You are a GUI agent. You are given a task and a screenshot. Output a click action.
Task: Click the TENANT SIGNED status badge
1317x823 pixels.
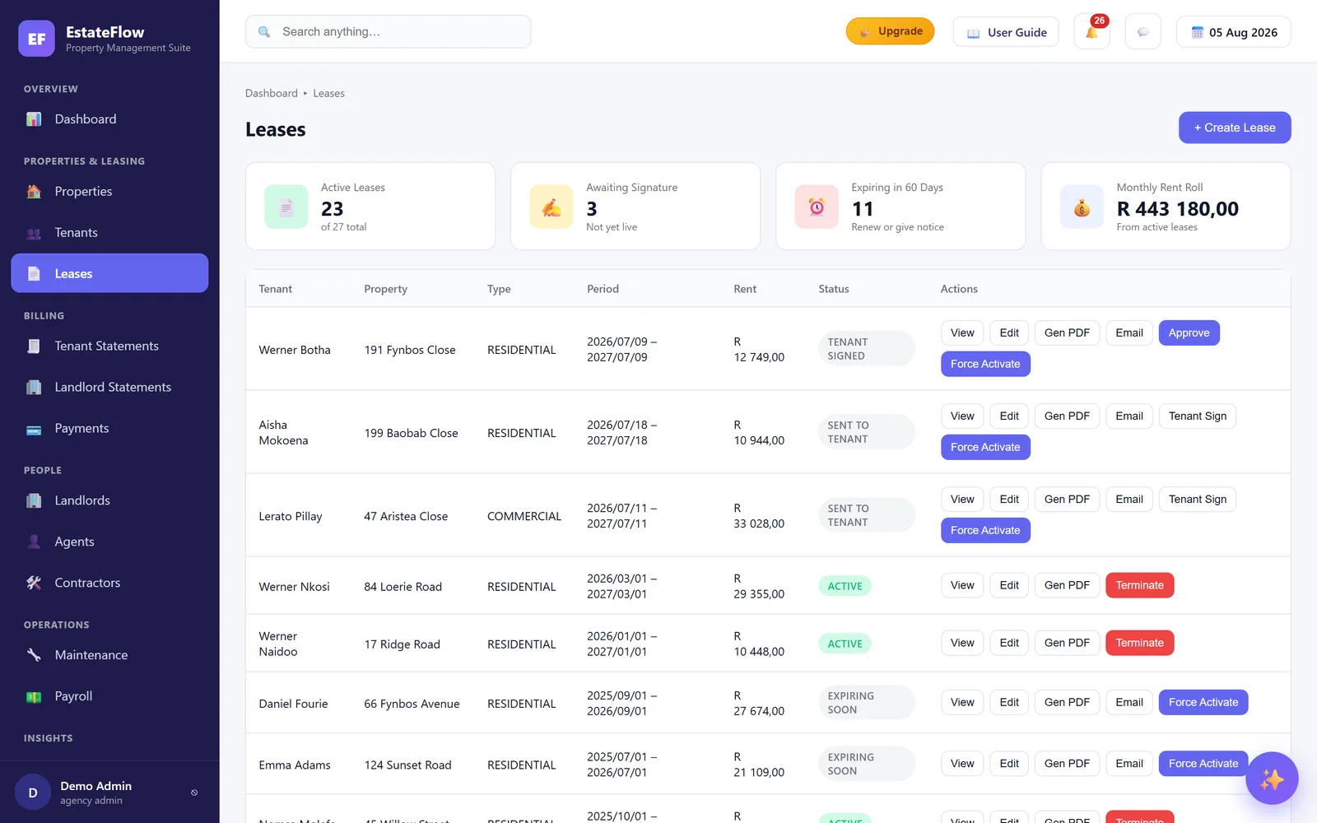point(867,349)
